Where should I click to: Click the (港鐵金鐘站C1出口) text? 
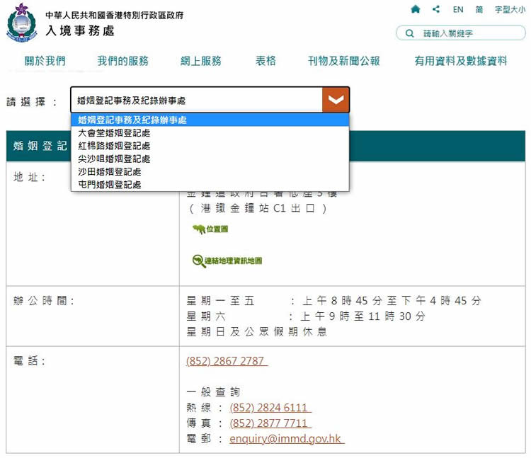(x=258, y=208)
